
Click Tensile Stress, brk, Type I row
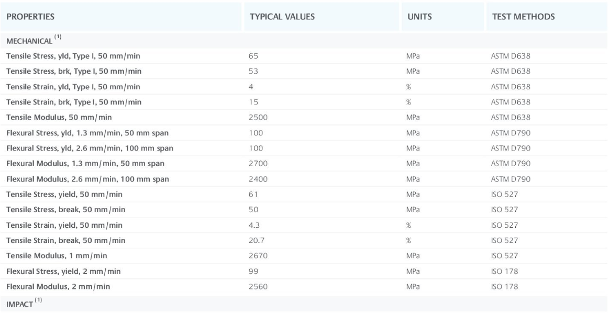tap(304, 71)
